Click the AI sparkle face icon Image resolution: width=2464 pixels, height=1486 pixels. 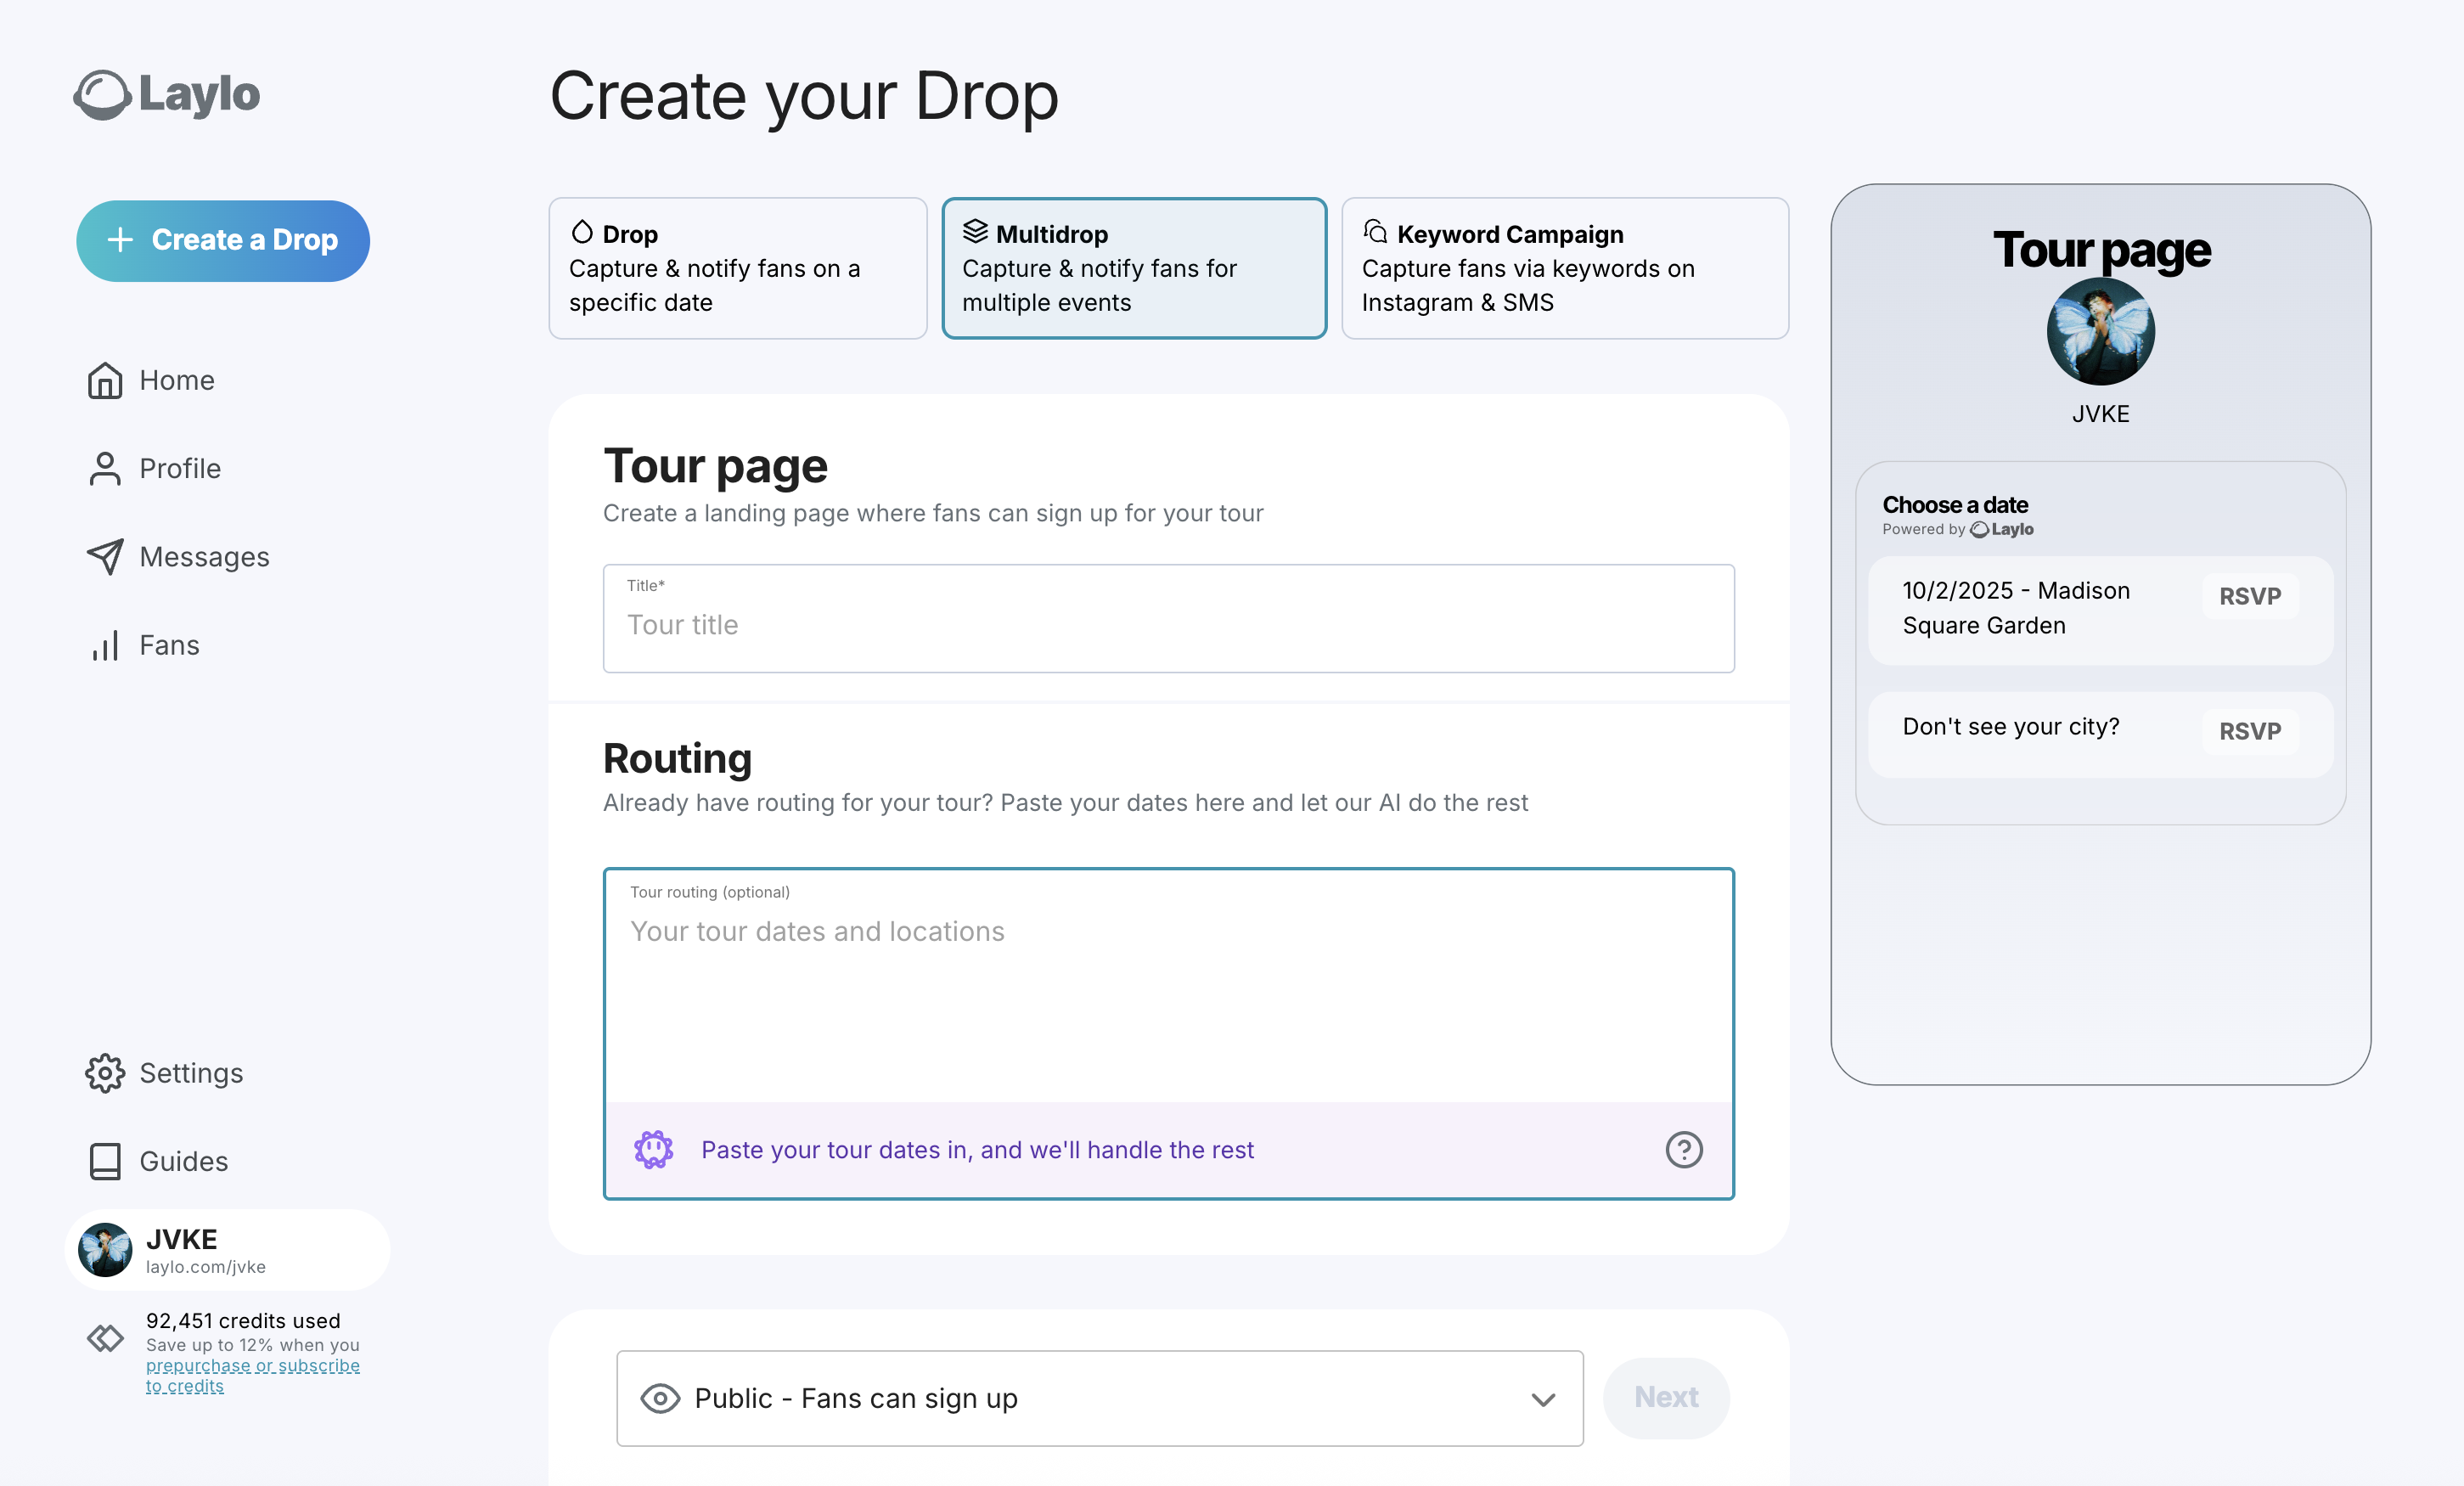[x=653, y=1150]
